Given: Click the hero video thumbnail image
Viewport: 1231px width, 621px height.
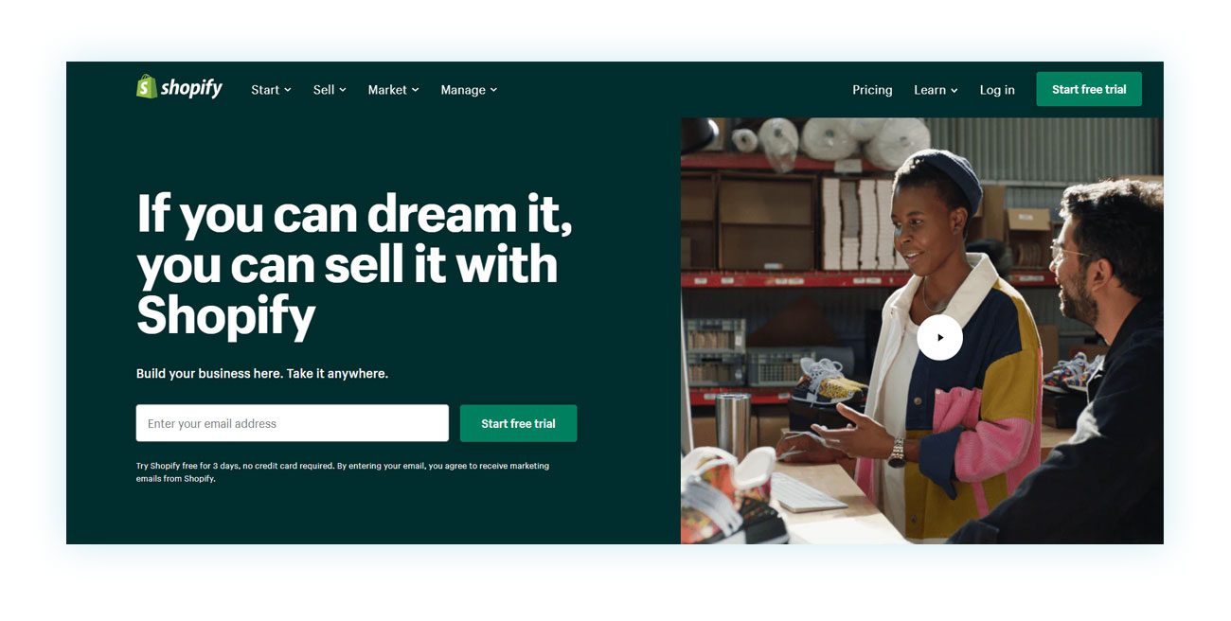Looking at the screenshot, I should (921, 330).
